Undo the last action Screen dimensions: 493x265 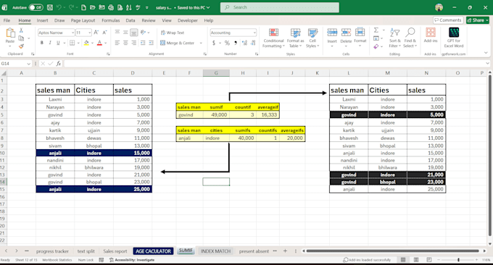59,7
